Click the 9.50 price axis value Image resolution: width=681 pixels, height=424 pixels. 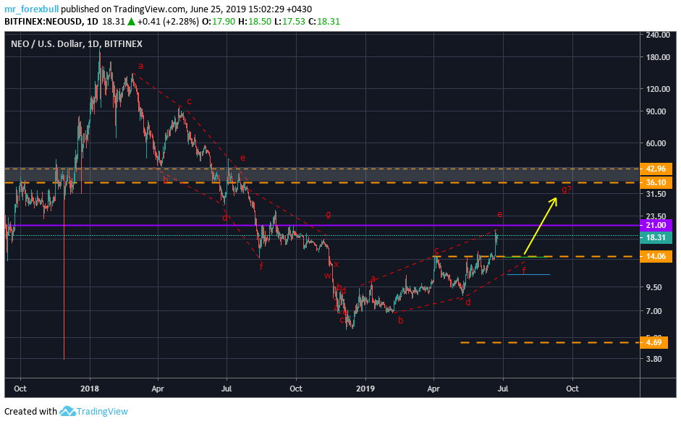pyautogui.click(x=654, y=287)
